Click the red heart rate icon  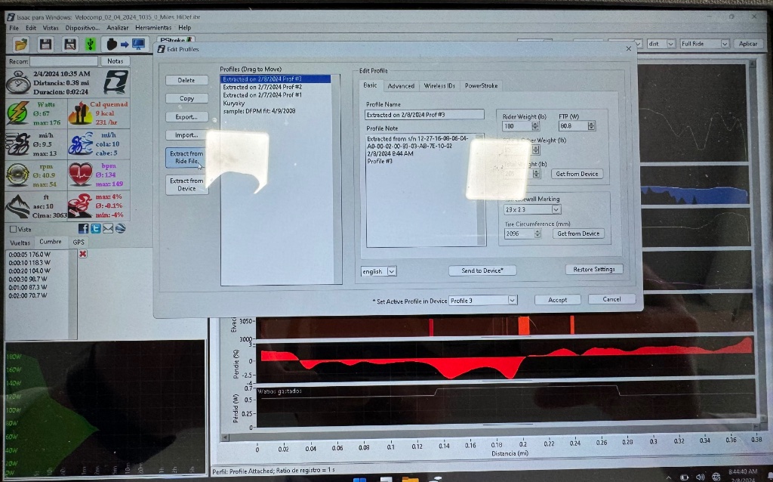(x=80, y=175)
